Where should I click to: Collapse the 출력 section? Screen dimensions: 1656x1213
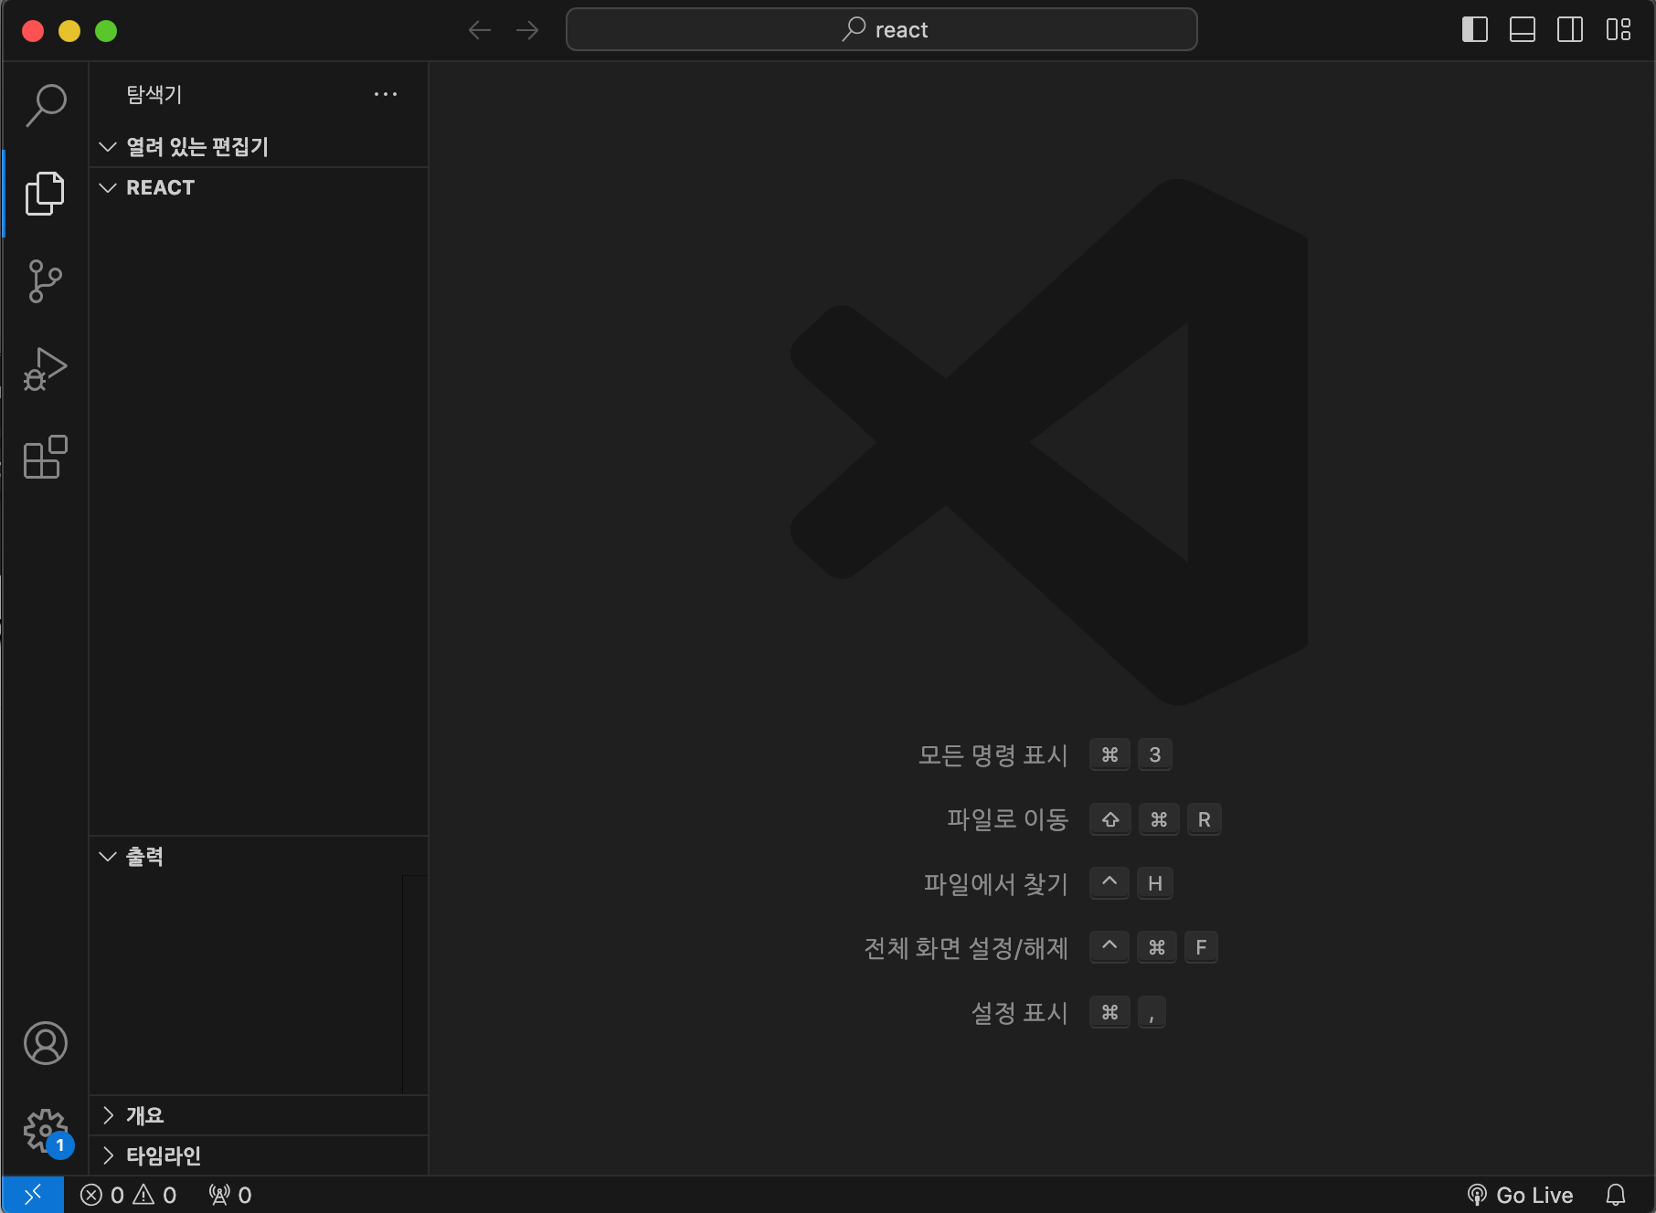(x=259, y=856)
